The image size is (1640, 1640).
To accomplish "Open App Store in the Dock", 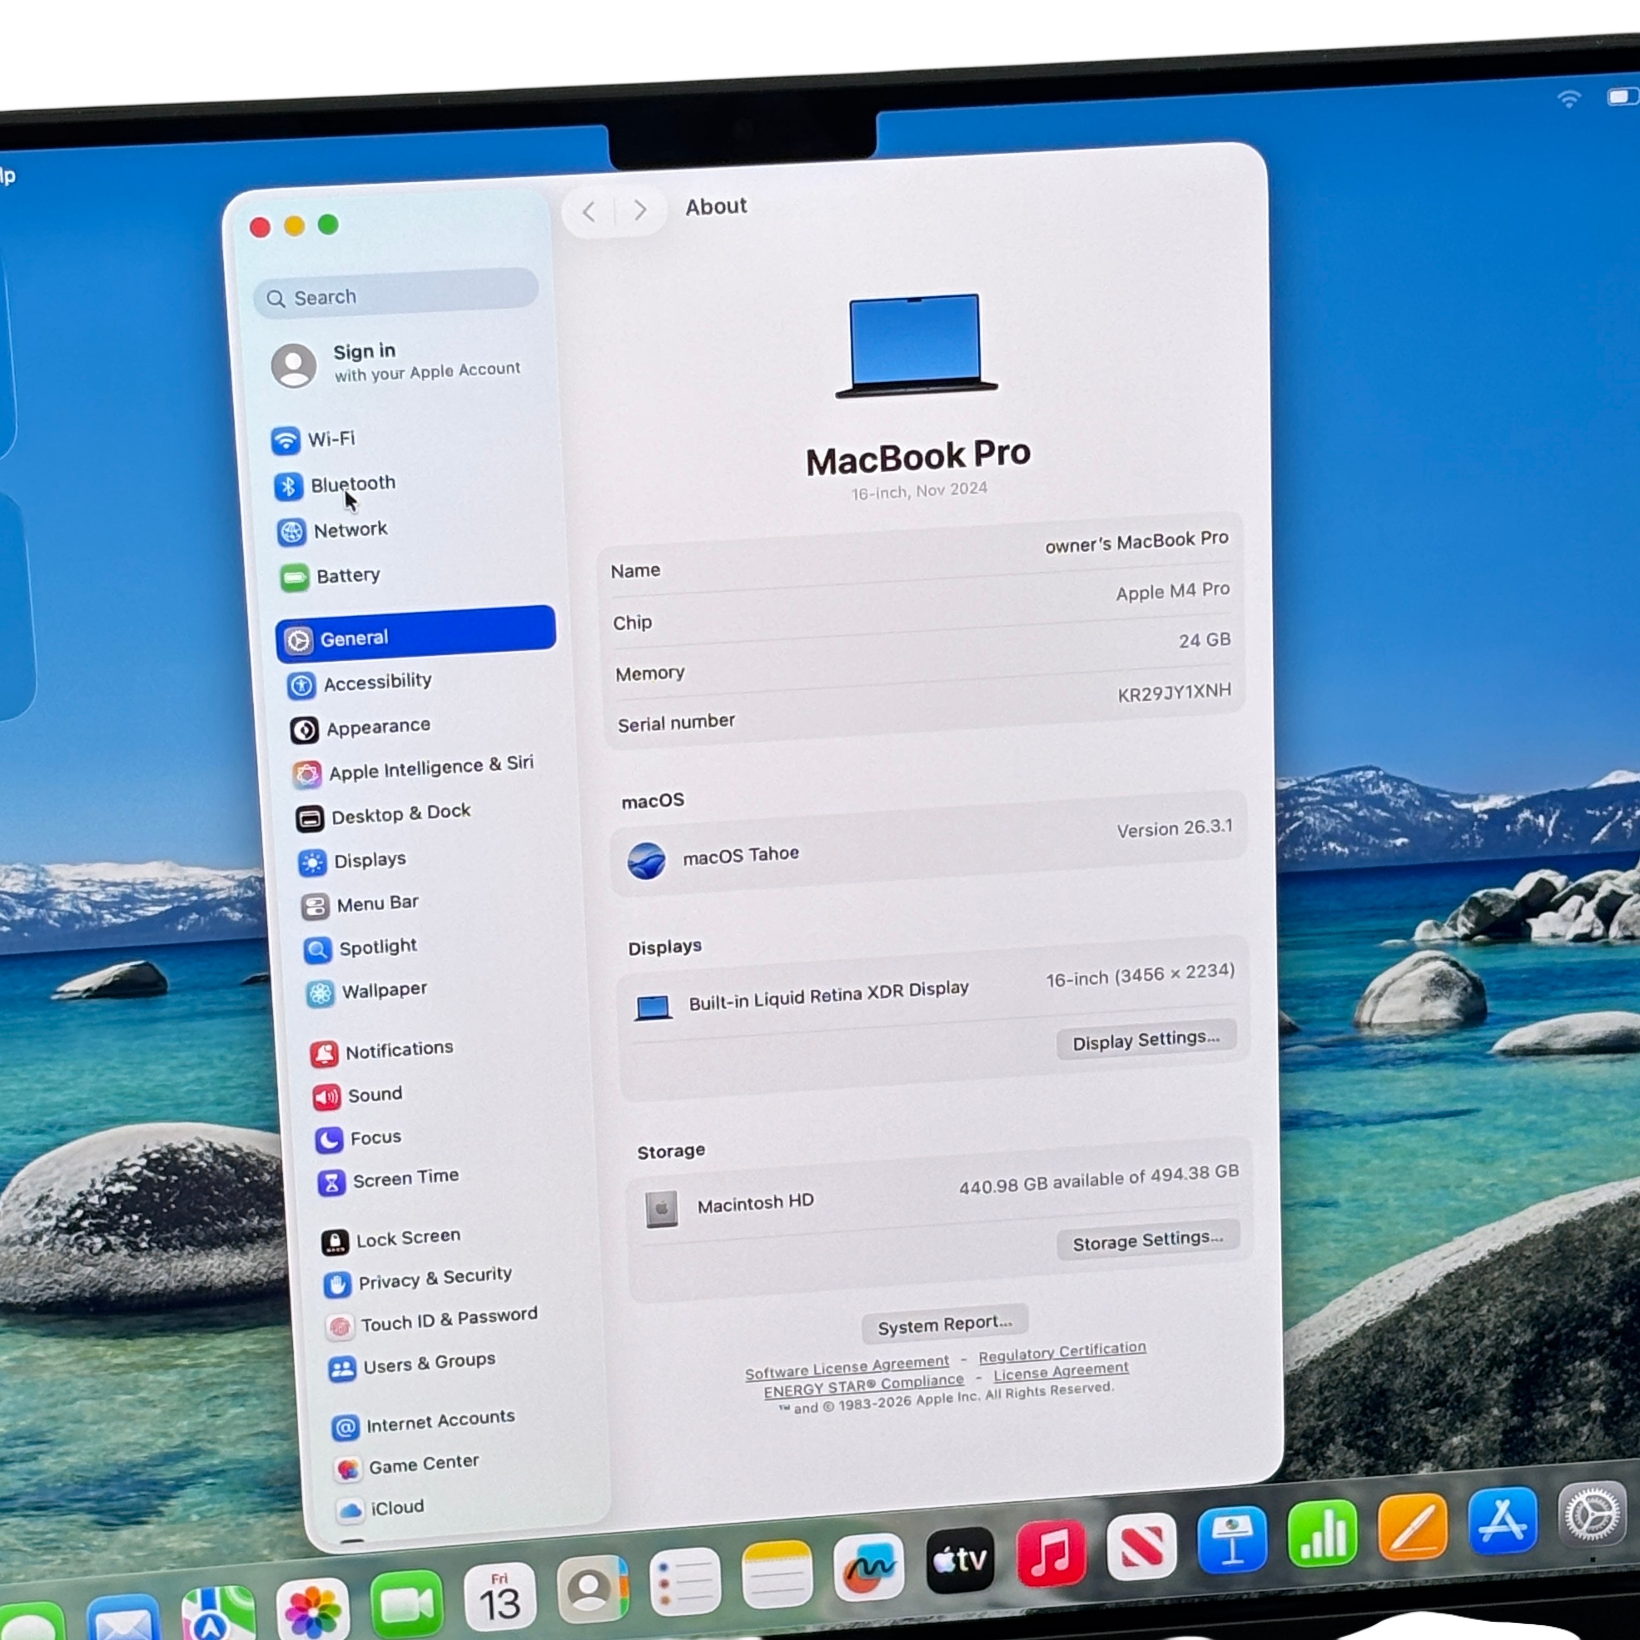I will click(1502, 1522).
